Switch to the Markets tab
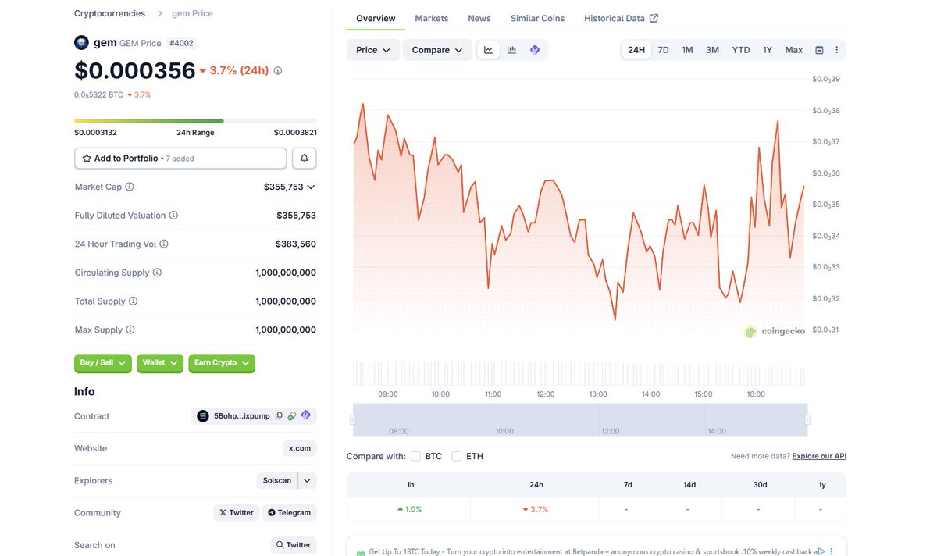This screenshot has width=937, height=556. [432, 18]
